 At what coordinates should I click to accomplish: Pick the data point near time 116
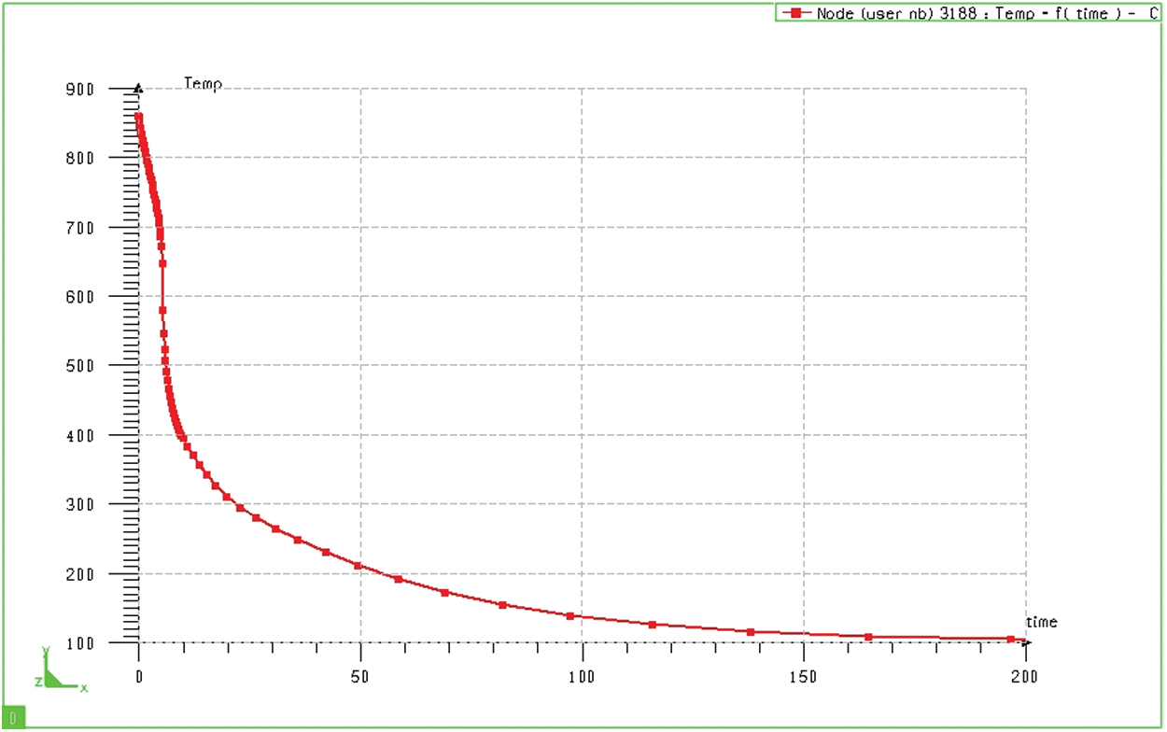click(x=653, y=625)
